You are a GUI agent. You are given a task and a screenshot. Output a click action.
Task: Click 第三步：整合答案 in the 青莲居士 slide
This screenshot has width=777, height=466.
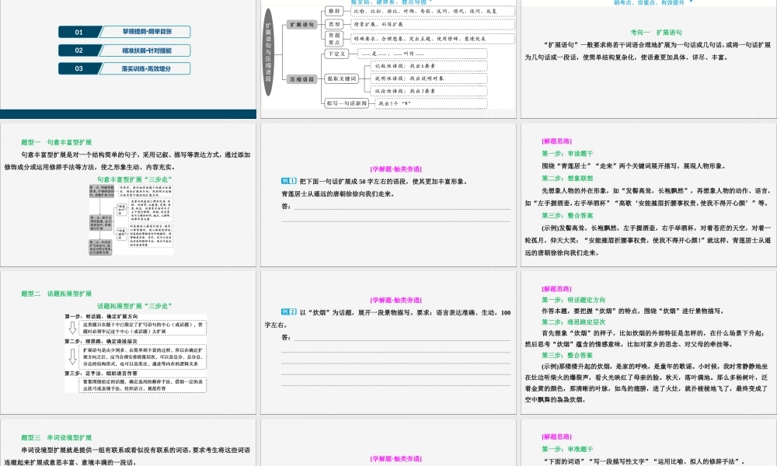567,215
